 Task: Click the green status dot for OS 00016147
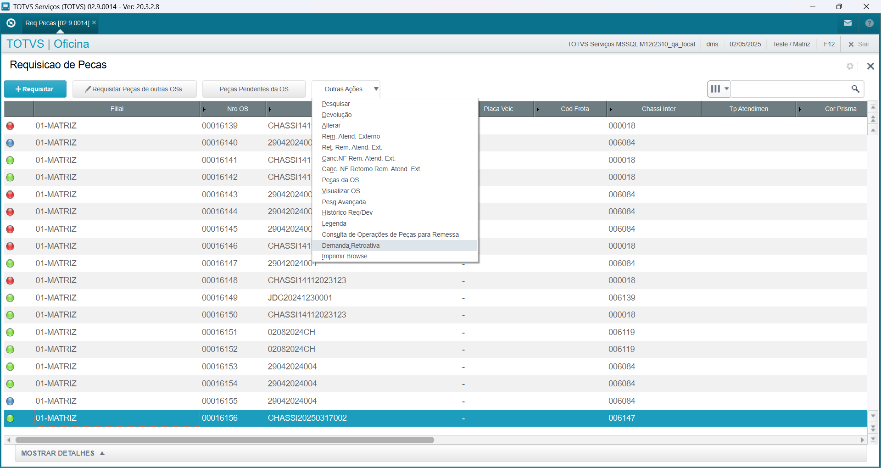click(10, 263)
